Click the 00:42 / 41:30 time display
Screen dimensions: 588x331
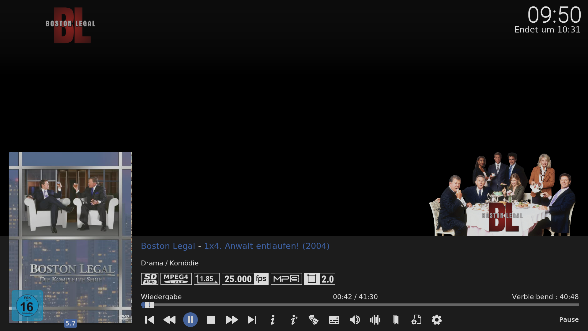[x=355, y=297]
